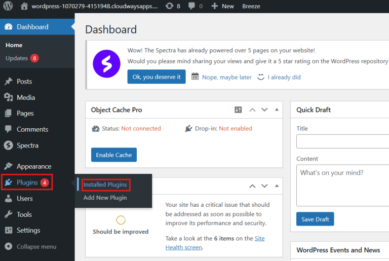The image size is (389, 261).
Task: Click the site name in admin bar
Action: click(x=95, y=6)
